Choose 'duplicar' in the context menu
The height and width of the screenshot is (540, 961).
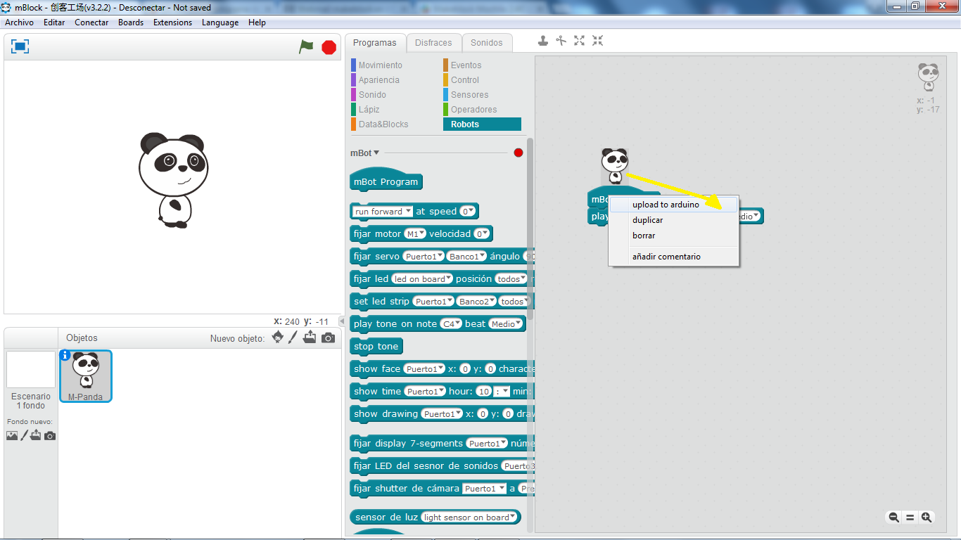[673, 220]
